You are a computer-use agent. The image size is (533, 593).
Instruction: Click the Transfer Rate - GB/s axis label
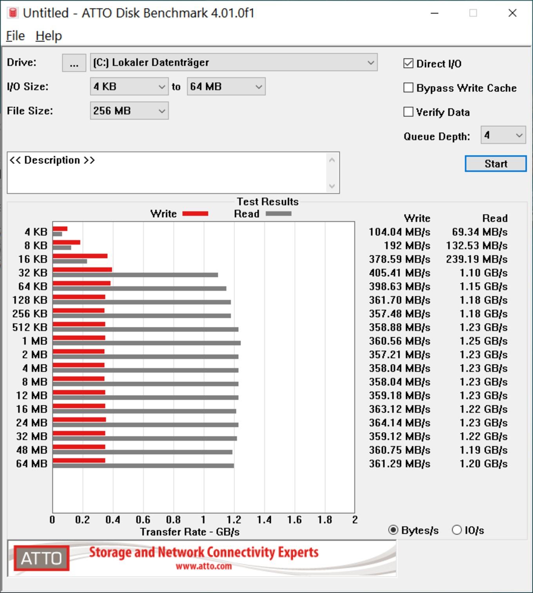(190, 532)
